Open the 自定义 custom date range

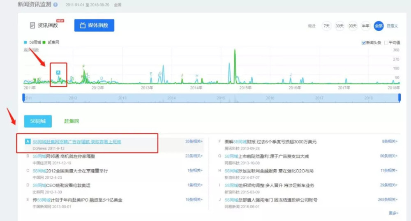pos(392,26)
